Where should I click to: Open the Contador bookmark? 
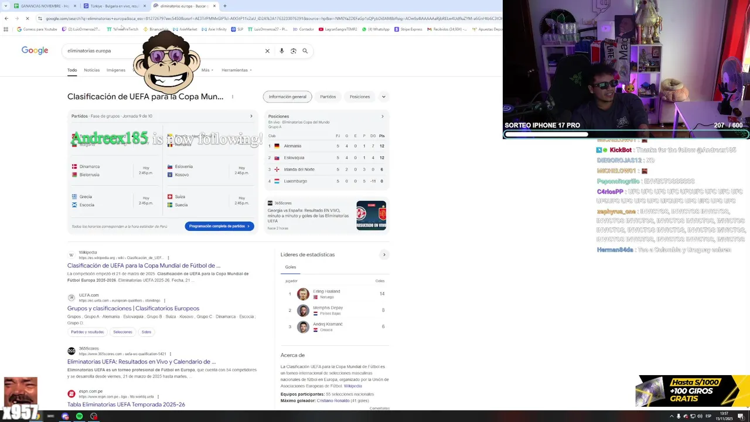point(304,29)
